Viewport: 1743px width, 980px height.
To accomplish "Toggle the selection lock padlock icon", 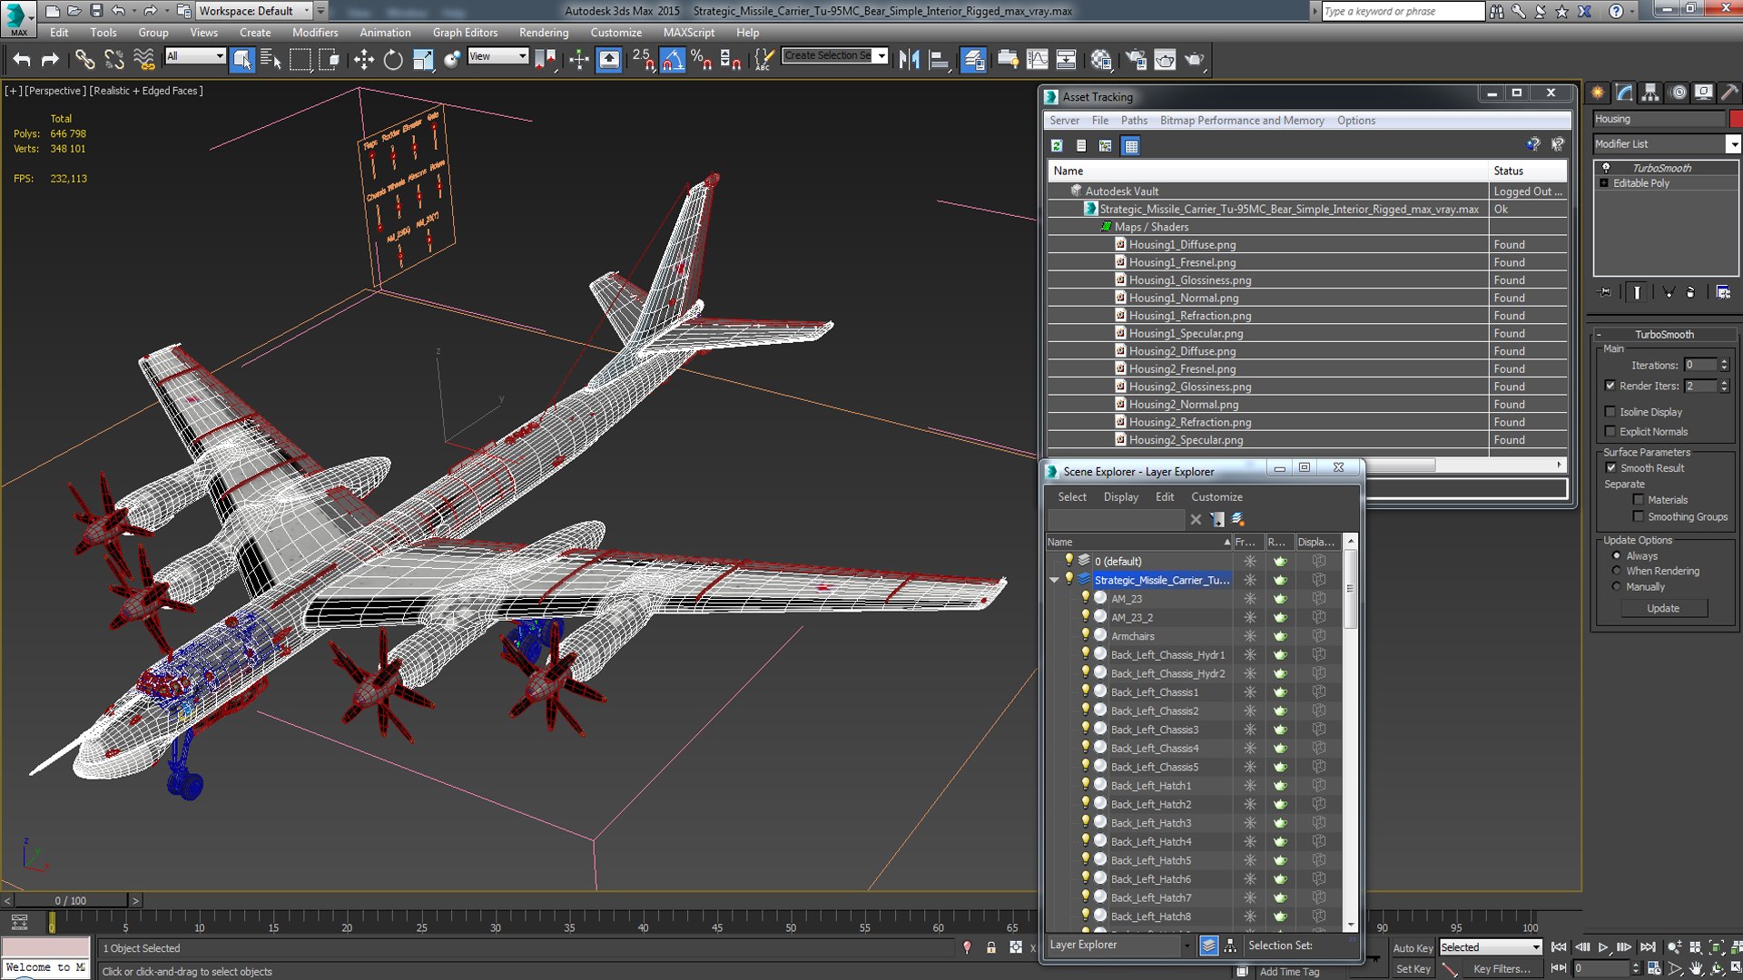I will pos(991,947).
